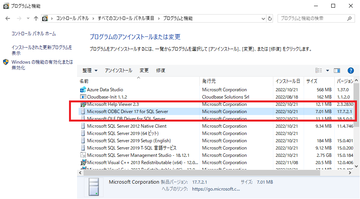
Task: Change the view layout icon
Action: 319,71
